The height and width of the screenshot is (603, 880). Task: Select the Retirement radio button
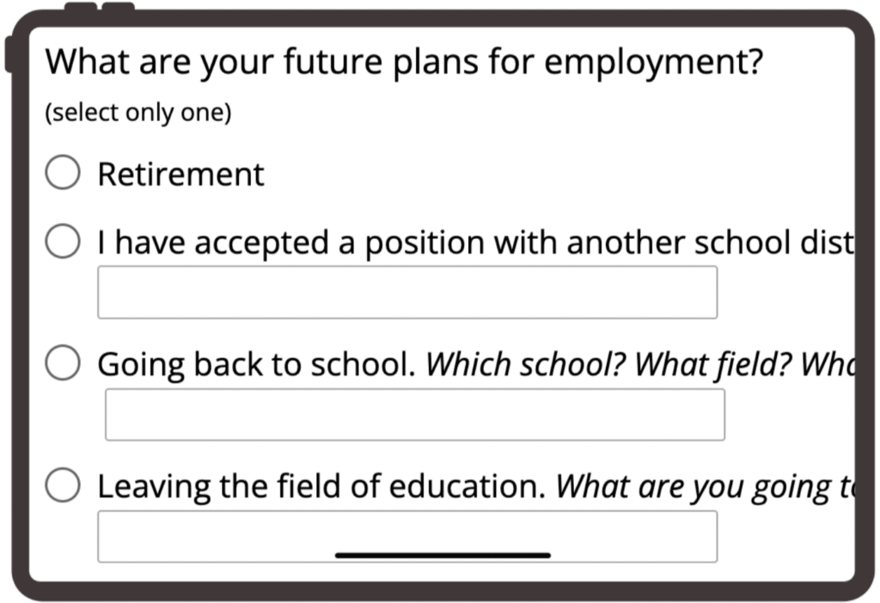click(x=63, y=173)
